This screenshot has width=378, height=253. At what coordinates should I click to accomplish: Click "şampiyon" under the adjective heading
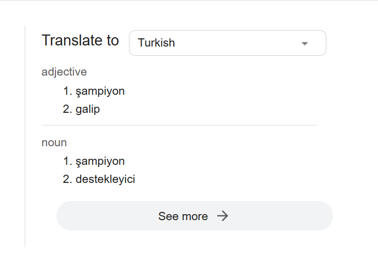[x=100, y=91]
